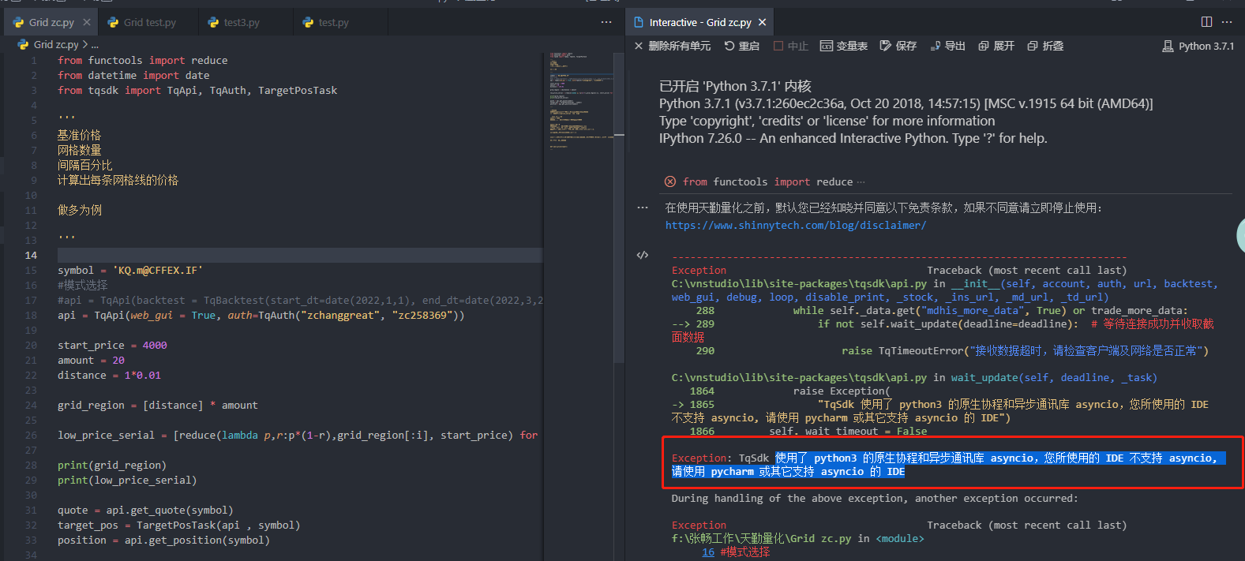Click line number 14 in the gutter
1245x561 pixels.
pos(31,255)
